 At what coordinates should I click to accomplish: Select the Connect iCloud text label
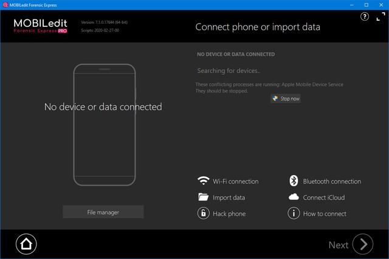324,197
